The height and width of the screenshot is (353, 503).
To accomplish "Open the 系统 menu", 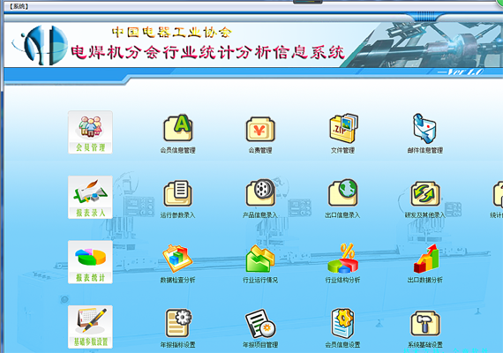I will pyautogui.click(x=19, y=6).
